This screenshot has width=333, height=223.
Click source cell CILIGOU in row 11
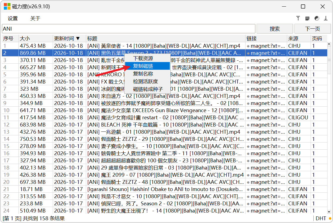click(298, 117)
